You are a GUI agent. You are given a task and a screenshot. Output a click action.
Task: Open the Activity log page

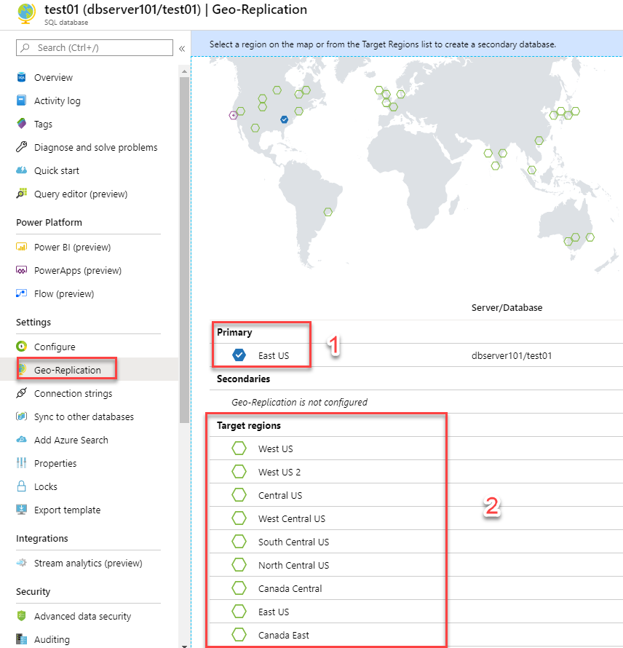(57, 100)
